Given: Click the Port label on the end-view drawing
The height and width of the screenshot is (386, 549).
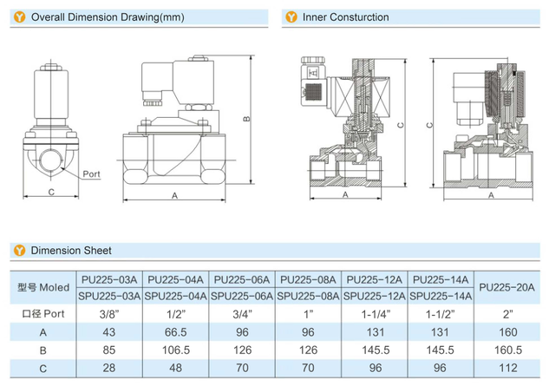Looking at the screenshot, I should 91,173.
